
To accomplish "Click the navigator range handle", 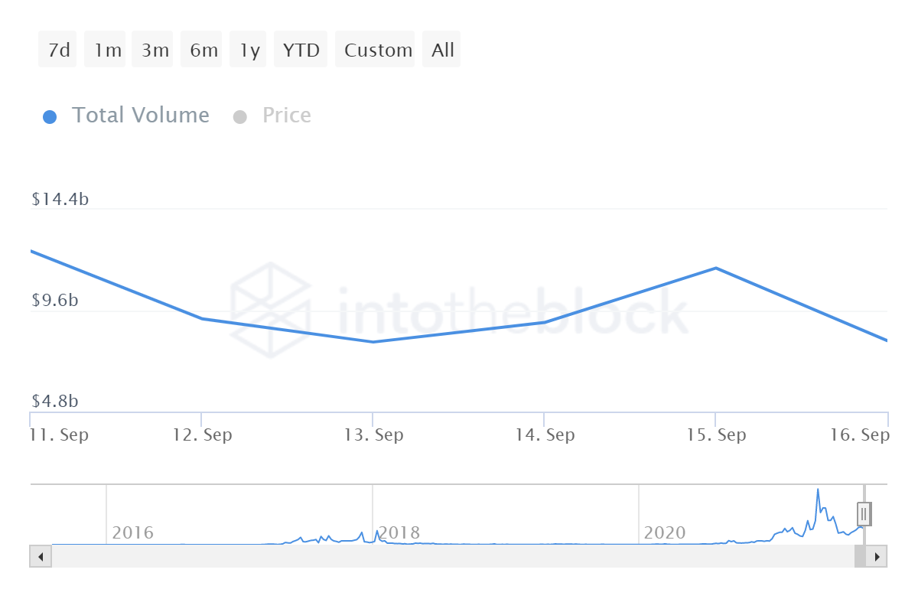I will [x=864, y=513].
